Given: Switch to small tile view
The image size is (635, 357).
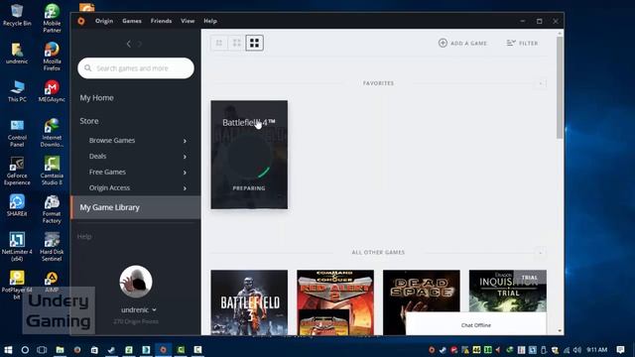Looking at the screenshot, I should click(219, 43).
